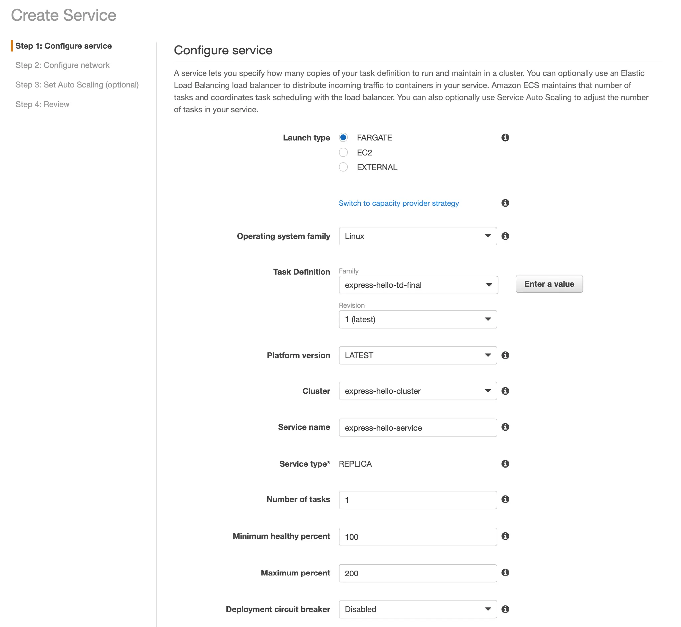The height and width of the screenshot is (627, 681).
Task: Click the Number of tasks info icon
Action: [505, 499]
